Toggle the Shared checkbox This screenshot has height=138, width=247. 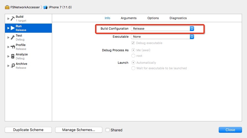pos(108,130)
